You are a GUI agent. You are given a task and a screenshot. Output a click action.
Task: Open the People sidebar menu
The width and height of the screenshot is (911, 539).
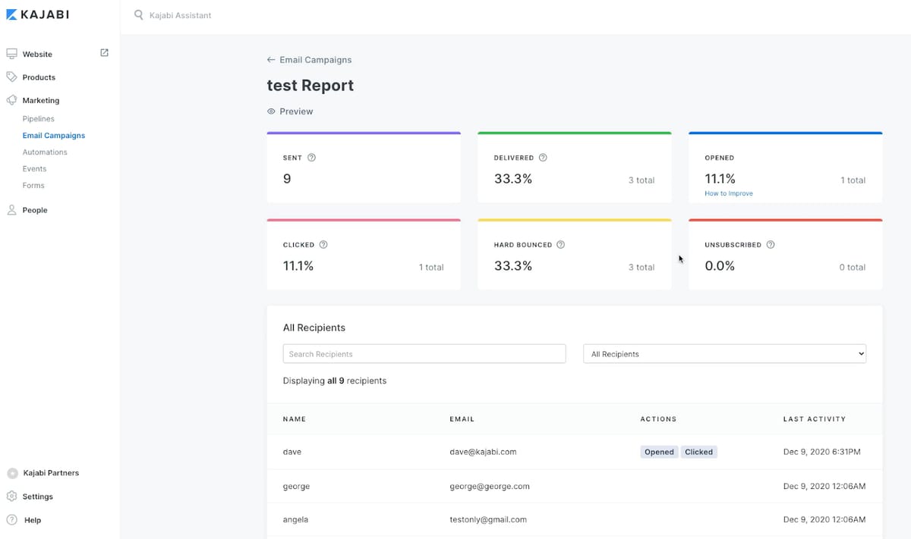[x=34, y=210]
